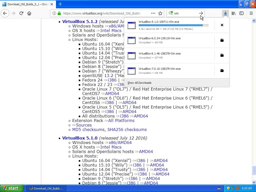Click the VirtualBox-5.1.0 download progress bar
Viewport: 256px width, 192px height.
point(173,25)
